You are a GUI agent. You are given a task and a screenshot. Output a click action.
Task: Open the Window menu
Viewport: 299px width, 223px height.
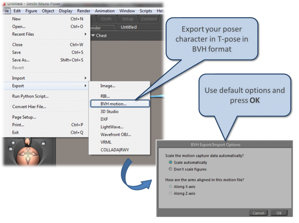(127, 11)
